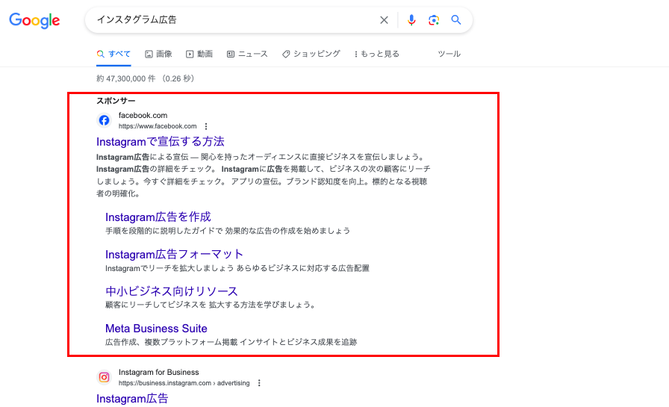Open the 中小ビジネス向けリソース sitelink

click(x=172, y=291)
